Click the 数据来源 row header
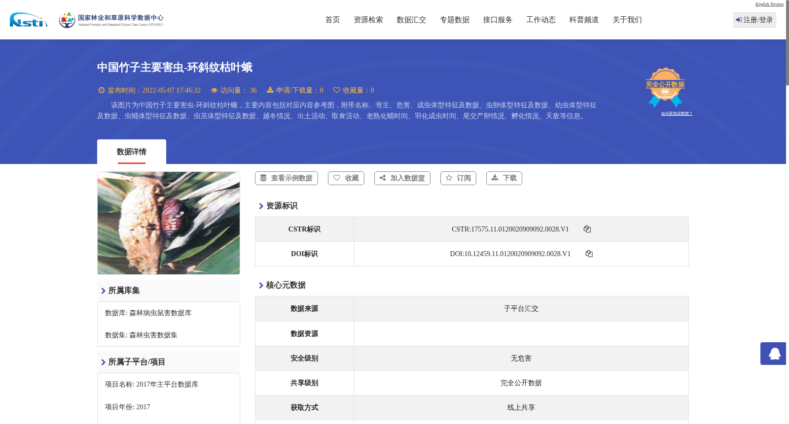The width and height of the screenshot is (789, 424). (x=304, y=309)
